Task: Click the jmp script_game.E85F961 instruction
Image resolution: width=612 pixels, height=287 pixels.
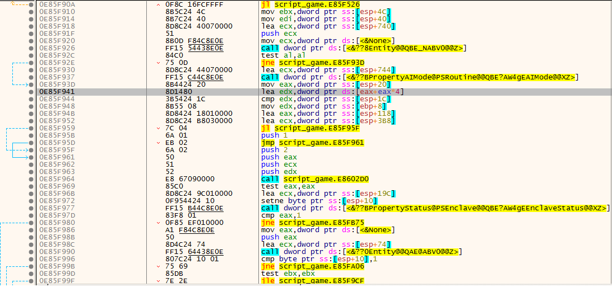Action: tap(312, 142)
